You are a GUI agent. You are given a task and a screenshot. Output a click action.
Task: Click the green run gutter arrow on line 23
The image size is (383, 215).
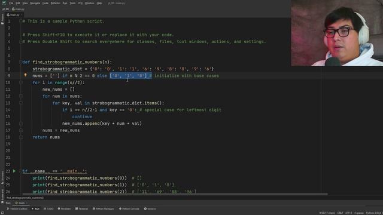click(x=14, y=171)
